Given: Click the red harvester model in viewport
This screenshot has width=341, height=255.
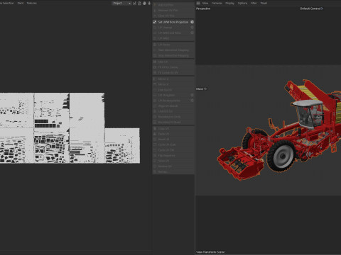Looking at the screenshot, I should [x=279, y=130].
